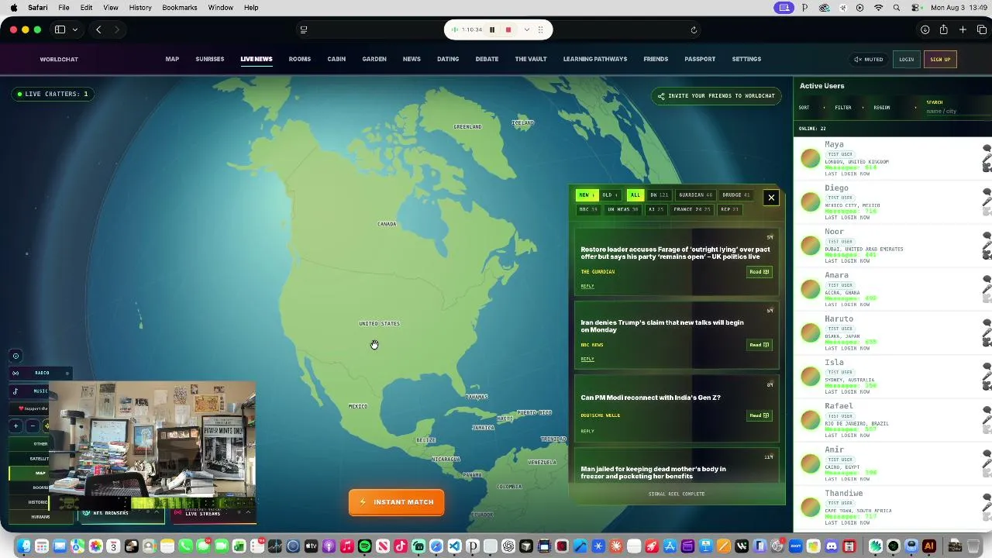Image resolution: width=992 pixels, height=558 pixels.
Task: Select the OLD news filter
Action: [x=610, y=195]
